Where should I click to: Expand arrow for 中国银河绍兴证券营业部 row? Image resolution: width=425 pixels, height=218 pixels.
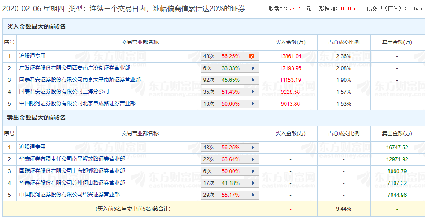coord(253,195)
